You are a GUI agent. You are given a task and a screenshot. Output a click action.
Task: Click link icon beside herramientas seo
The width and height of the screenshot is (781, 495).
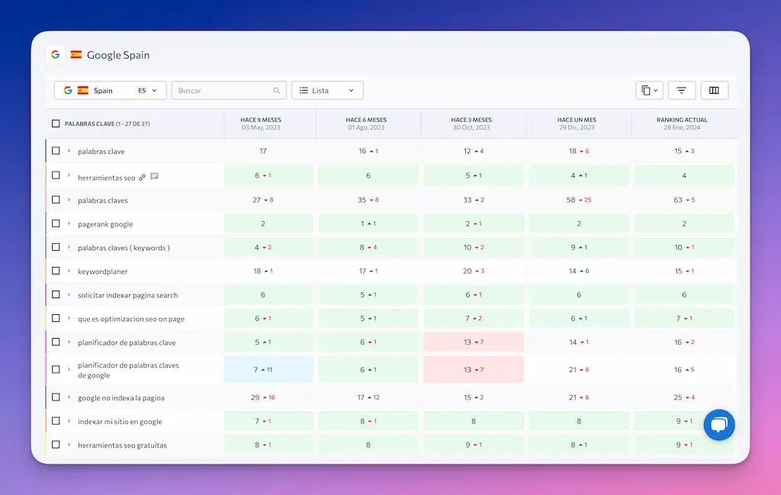tap(142, 177)
